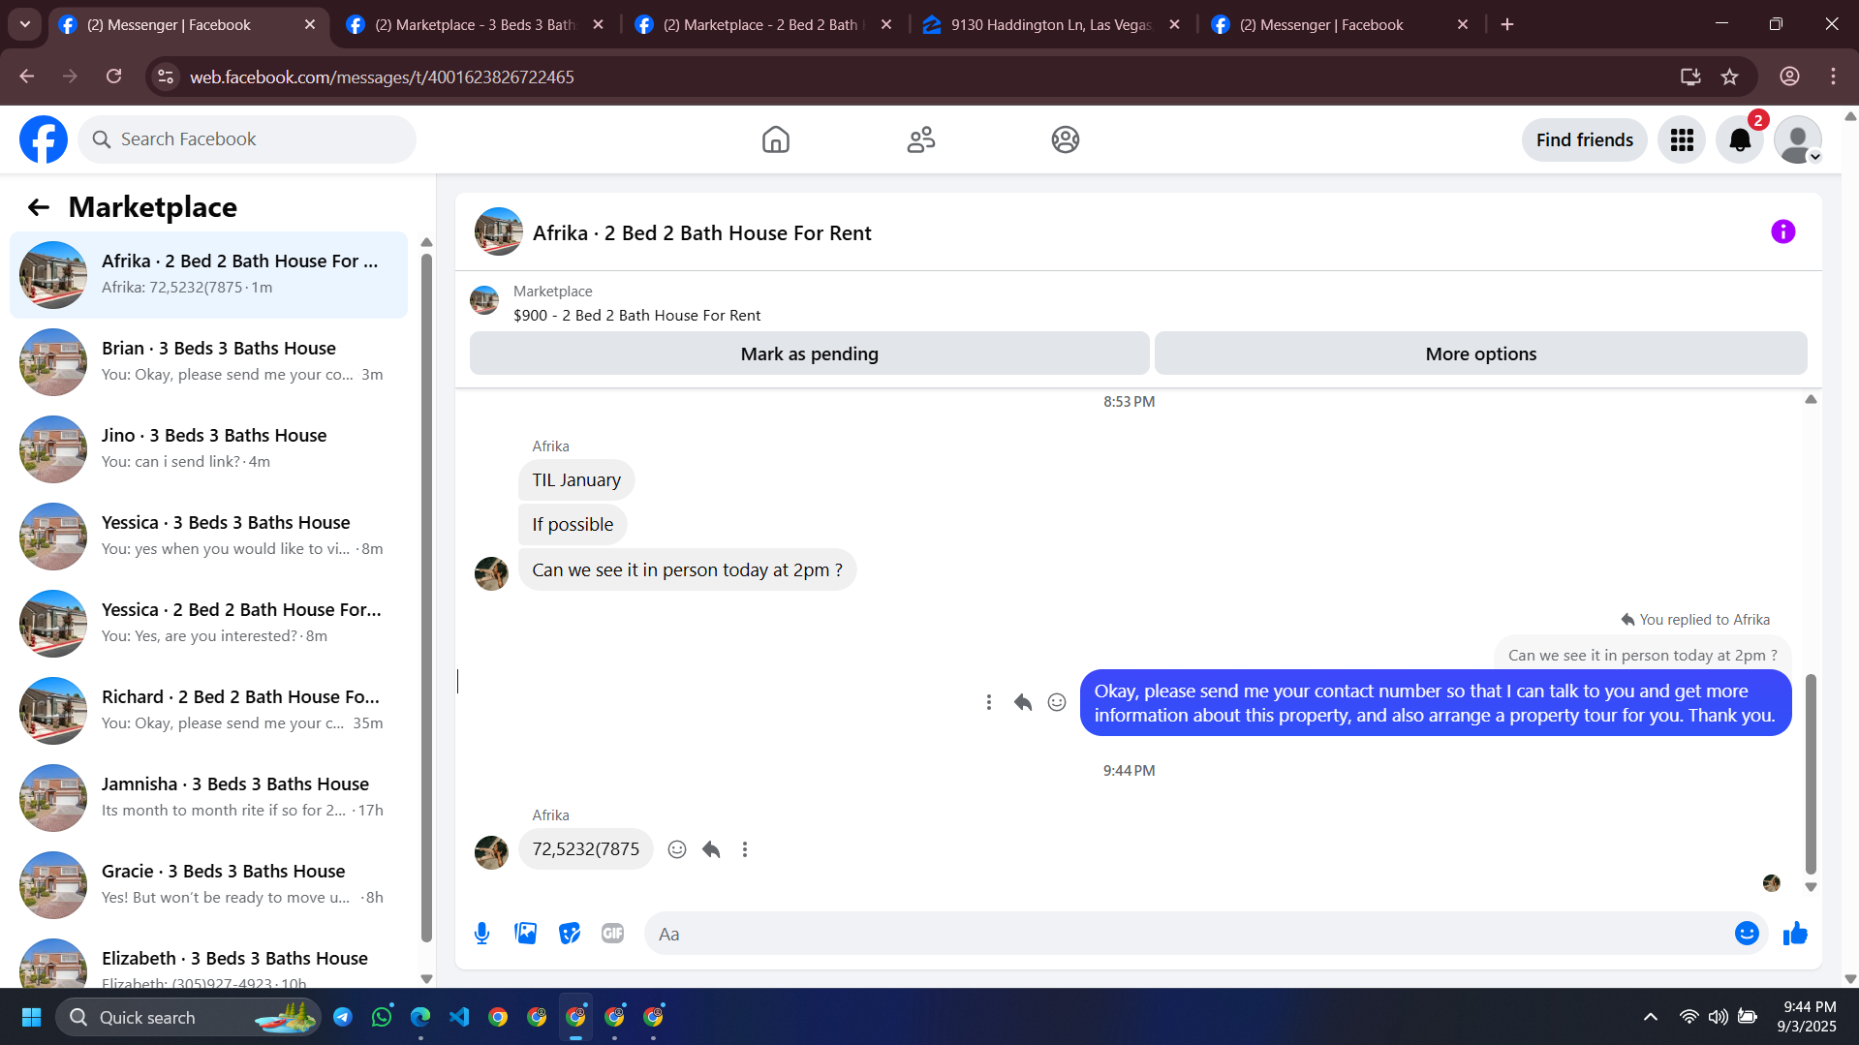Screen dimensions: 1859x1045
Task: Reply to the 72,5232(7875 message
Action: 711,849
